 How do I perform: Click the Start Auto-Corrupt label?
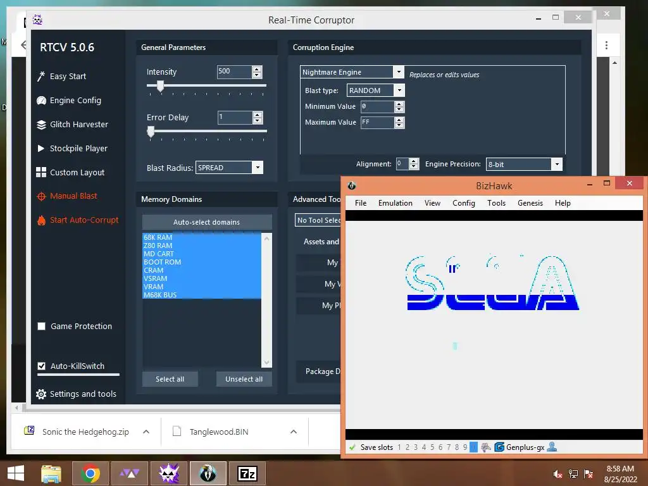[x=84, y=220]
